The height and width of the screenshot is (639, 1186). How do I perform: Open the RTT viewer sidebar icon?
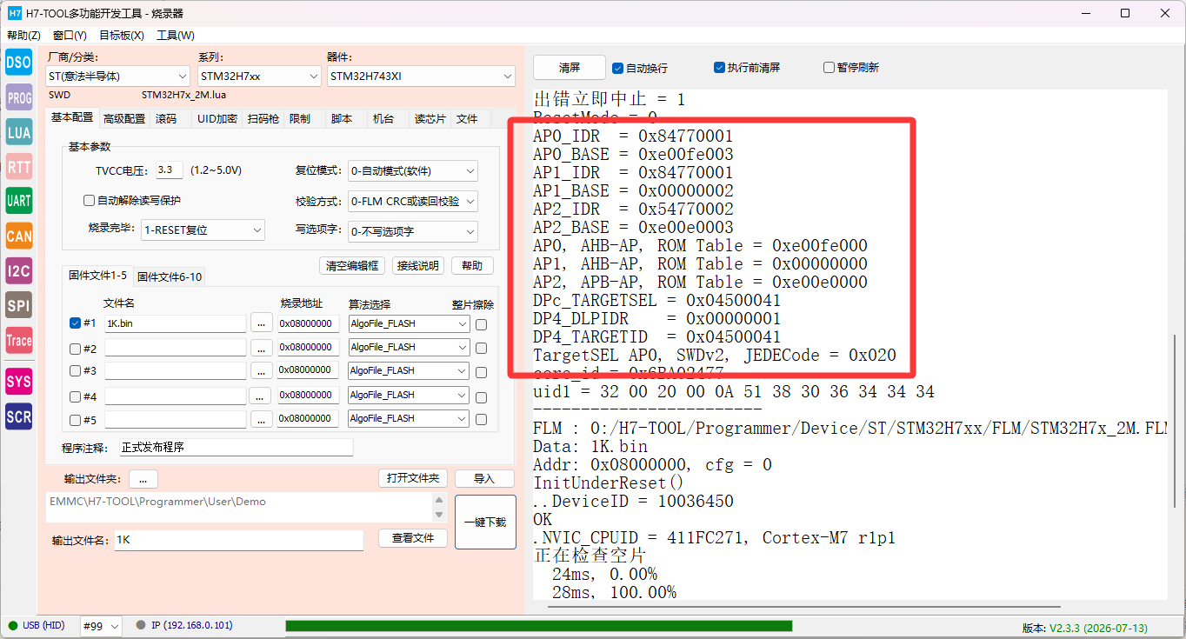[19, 166]
